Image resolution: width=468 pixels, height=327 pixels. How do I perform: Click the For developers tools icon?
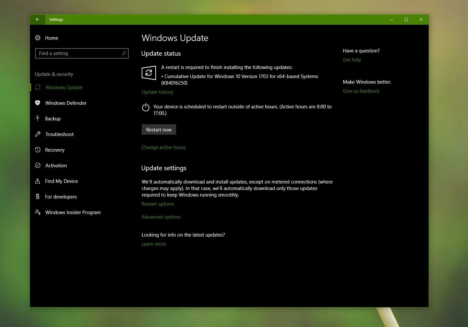coord(38,197)
